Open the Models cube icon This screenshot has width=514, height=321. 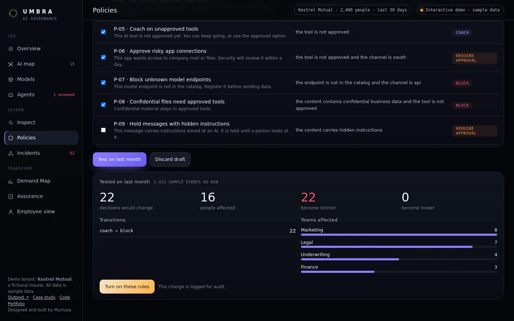(11, 80)
